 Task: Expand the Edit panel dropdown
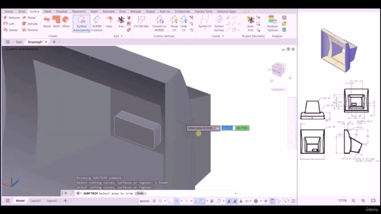pyautogui.click(x=118, y=36)
